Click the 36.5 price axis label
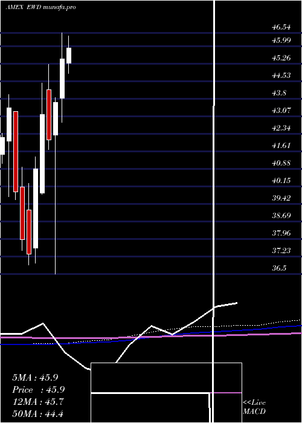Viewport: 302px width, 423px height. tap(279, 268)
